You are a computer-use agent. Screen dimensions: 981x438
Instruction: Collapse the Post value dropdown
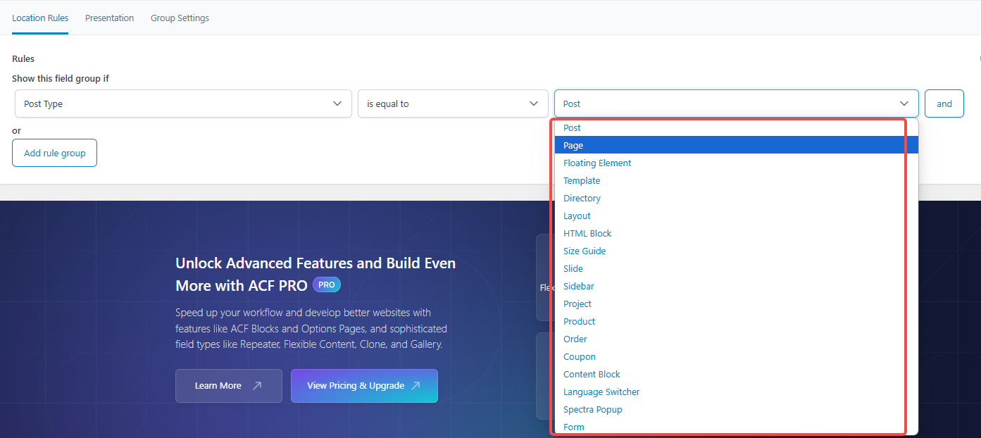(736, 104)
